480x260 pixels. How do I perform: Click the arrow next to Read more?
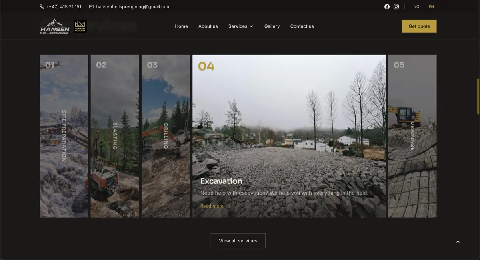coord(229,206)
